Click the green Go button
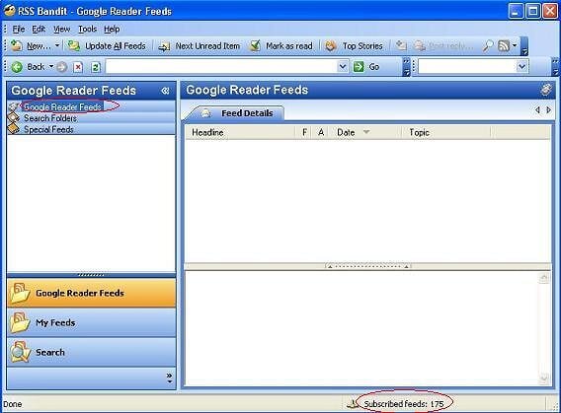Image resolution: width=561 pixels, height=413 pixels. pyautogui.click(x=366, y=67)
